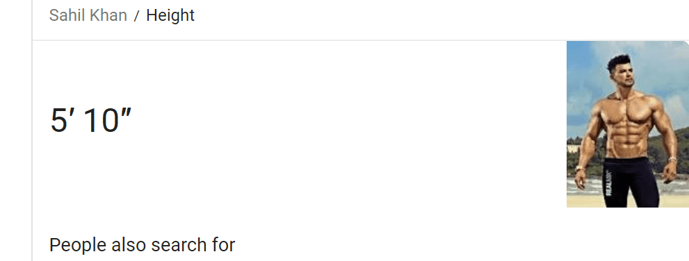Click the slash separator in the breadcrumb
This screenshot has height=261, width=689.
(137, 16)
